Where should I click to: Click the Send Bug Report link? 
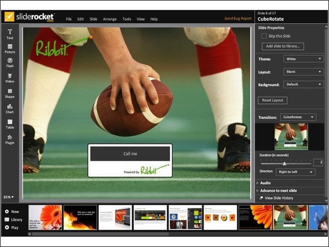point(237,19)
